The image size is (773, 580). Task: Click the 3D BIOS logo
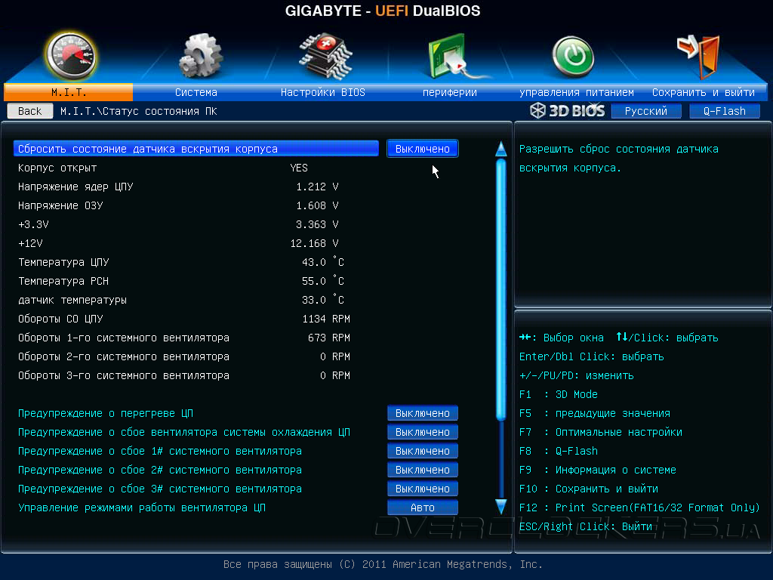click(567, 111)
